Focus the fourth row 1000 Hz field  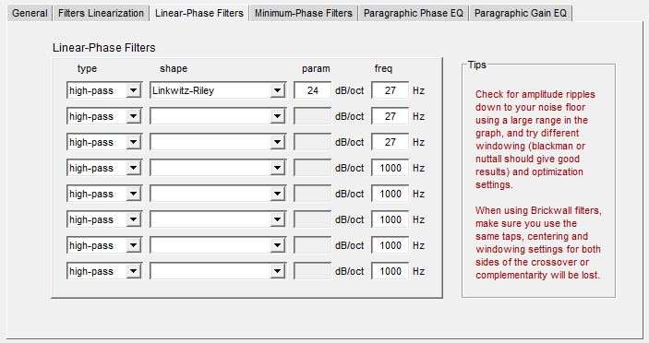coord(390,168)
